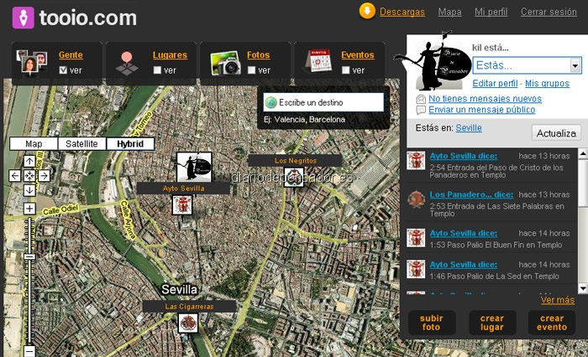The image size is (588, 357).
Task: Switch the map to Satellite view
Action: pyautogui.click(x=81, y=143)
